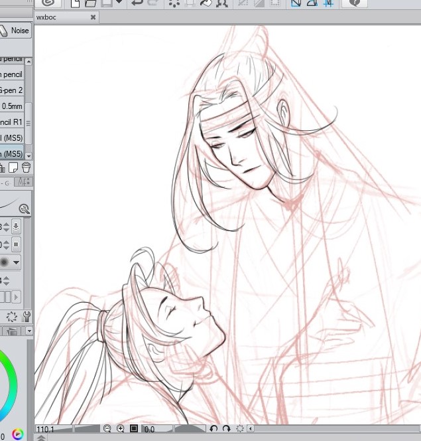Click brush size stepper arrows
The height and width of the screenshot is (441, 421).
[x=6, y=227]
